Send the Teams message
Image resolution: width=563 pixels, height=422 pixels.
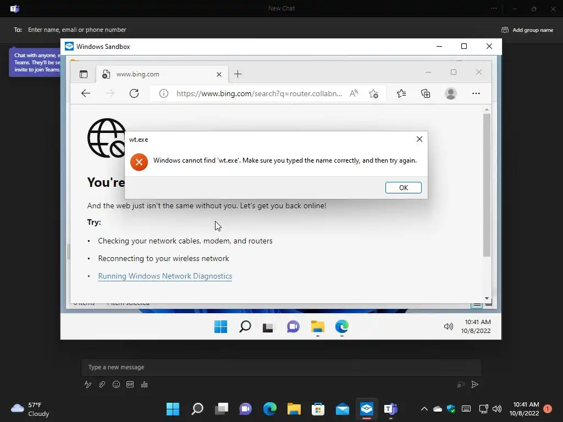pos(474,385)
